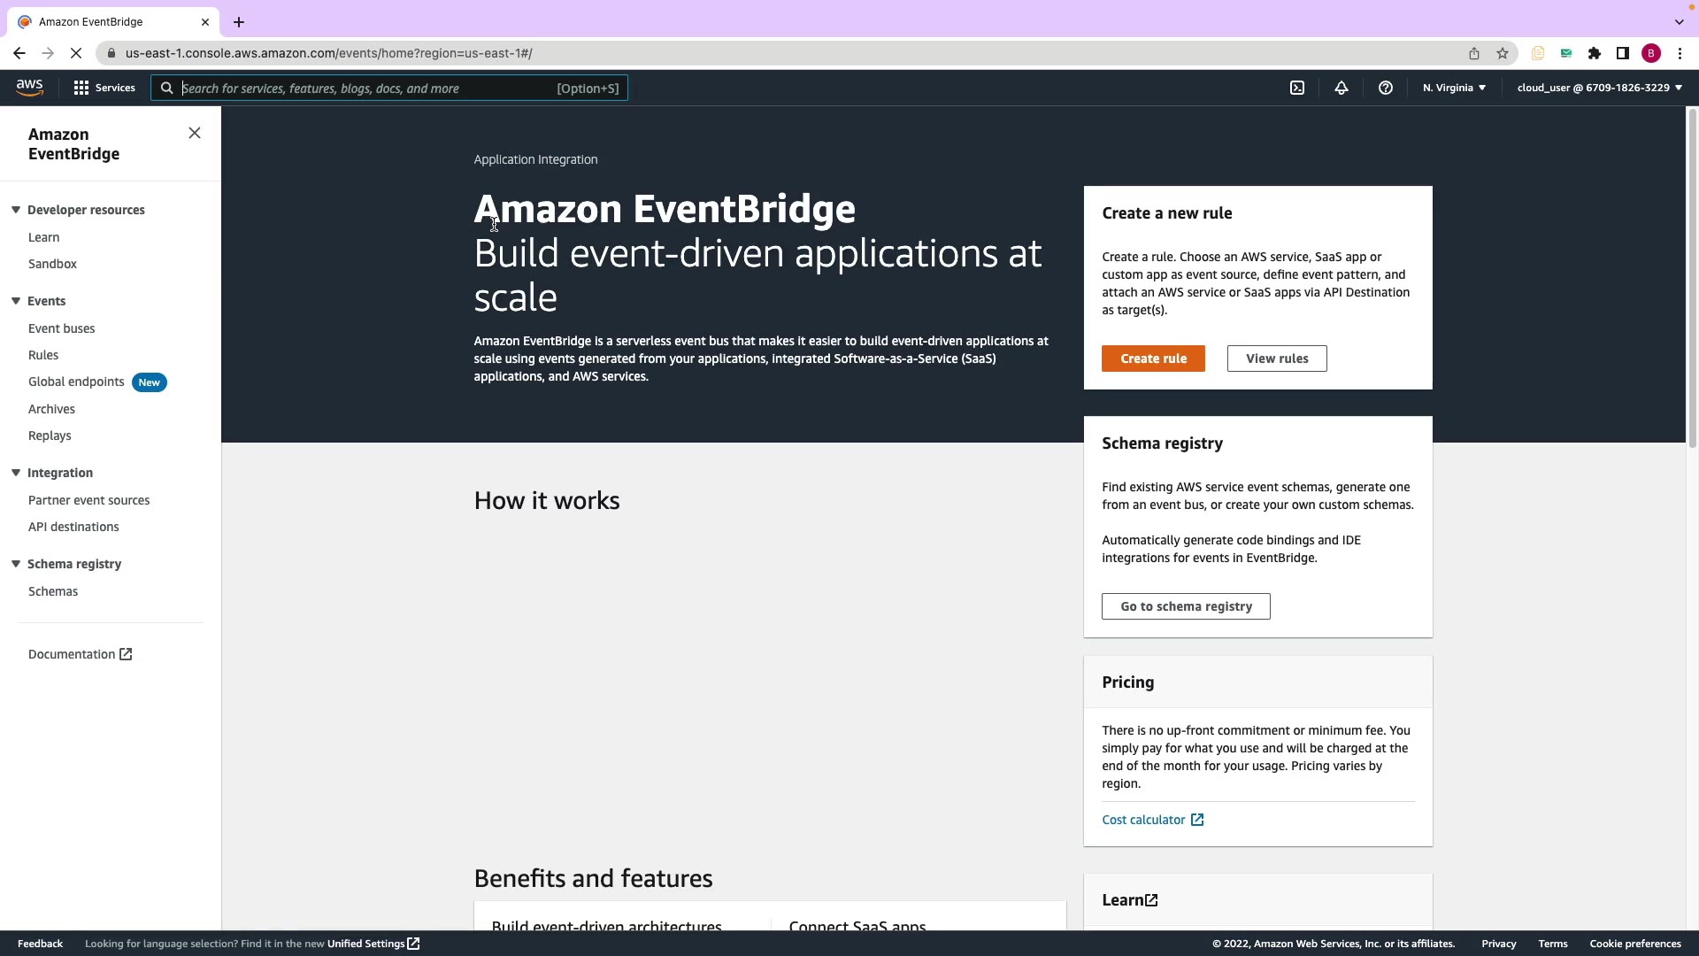Select Global endpoints navigation item

click(76, 382)
